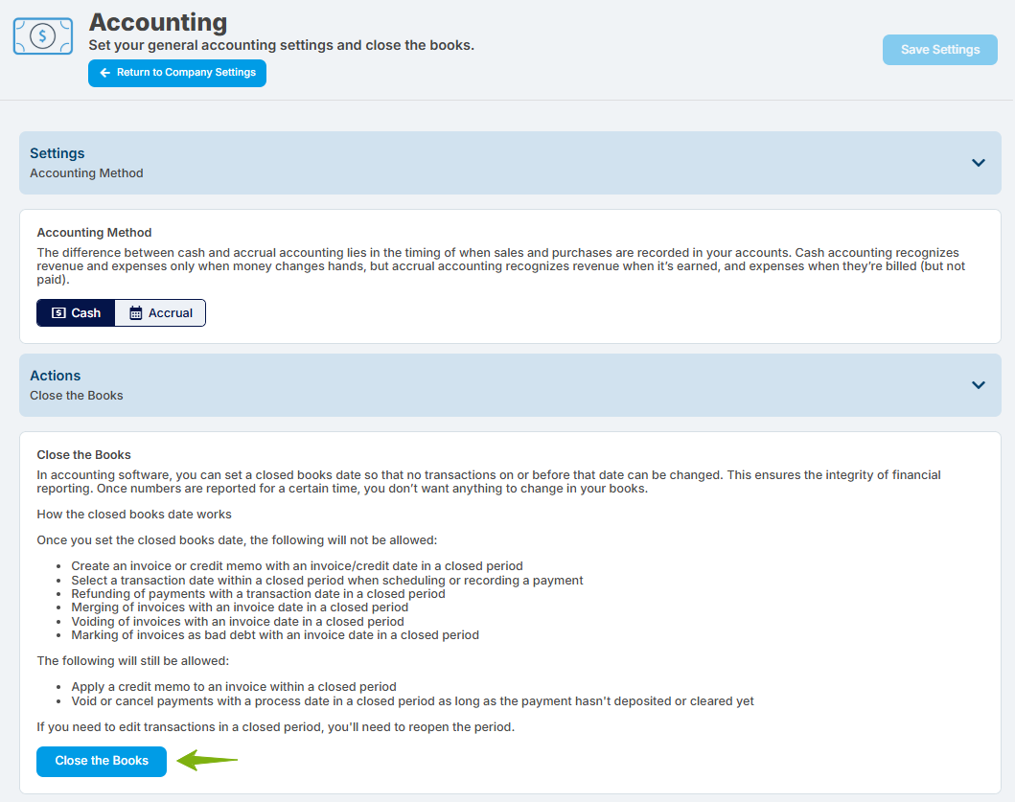Image resolution: width=1015 pixels, height=802 pixels.
Task: Click the left arrow on Return button
Action: 104,73
